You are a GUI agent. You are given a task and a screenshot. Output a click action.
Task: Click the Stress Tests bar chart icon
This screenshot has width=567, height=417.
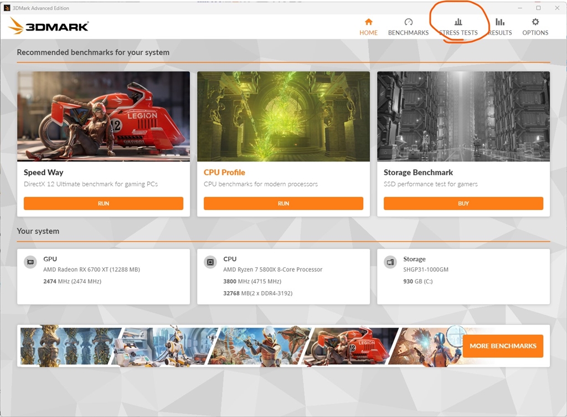point(458,22)
